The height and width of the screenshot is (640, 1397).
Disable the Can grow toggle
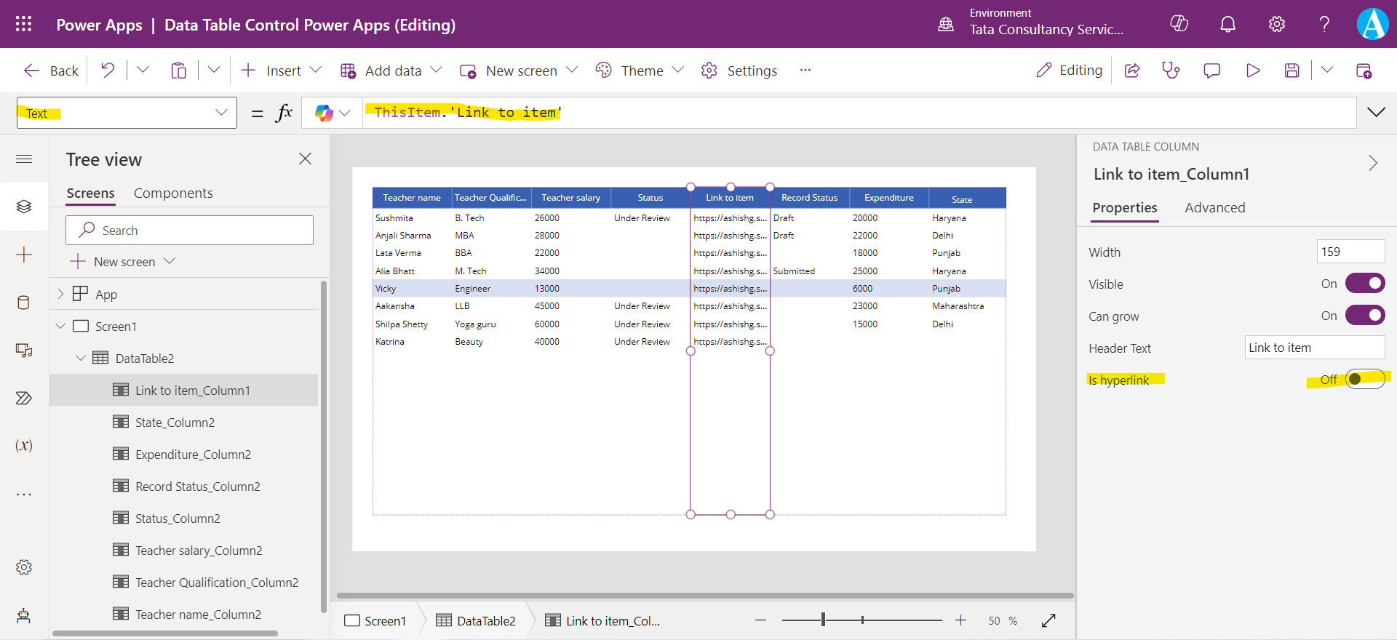tap(1364, 316)
